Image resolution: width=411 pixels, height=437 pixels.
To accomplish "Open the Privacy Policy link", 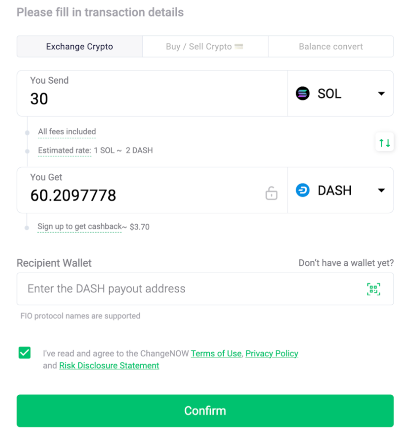I will pos(272,353).
